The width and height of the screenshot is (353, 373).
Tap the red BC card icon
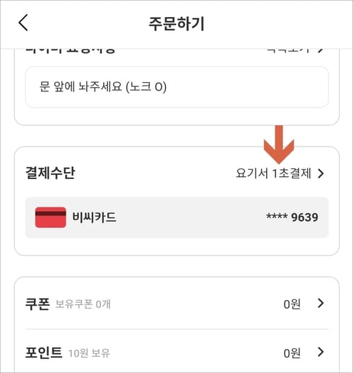click(51, 217)
